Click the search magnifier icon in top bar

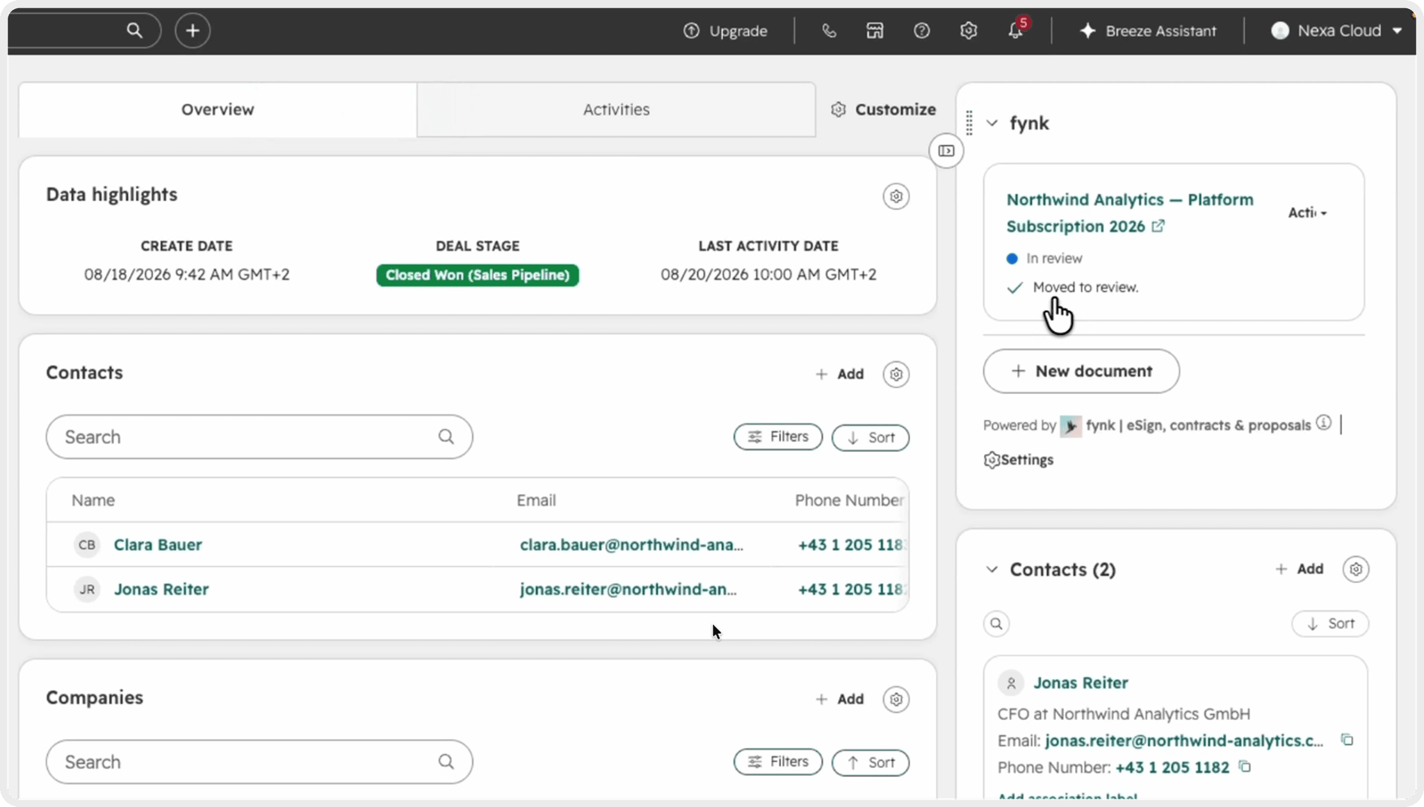[134, 31]
